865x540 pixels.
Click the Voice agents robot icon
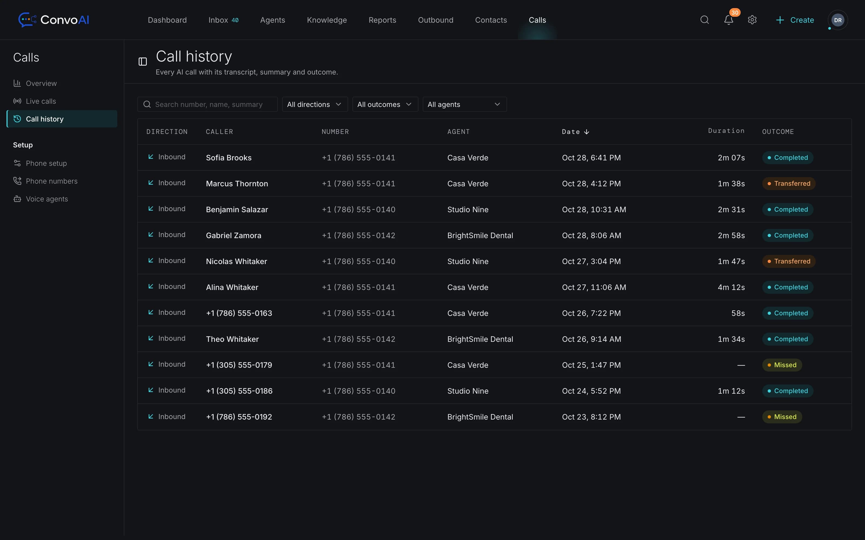17,199
